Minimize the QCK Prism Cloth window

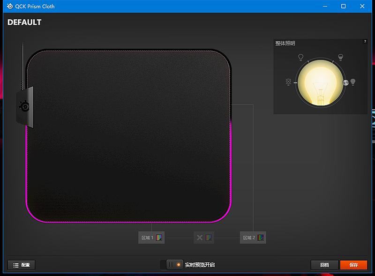pyautogui.click(x=325, y=6)
